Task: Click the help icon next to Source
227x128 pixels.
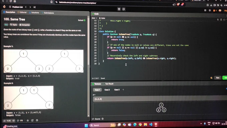Action: point(102,119)
